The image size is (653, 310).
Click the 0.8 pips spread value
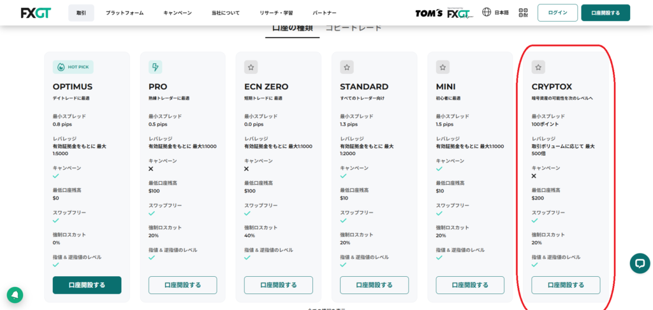(62, 124)
